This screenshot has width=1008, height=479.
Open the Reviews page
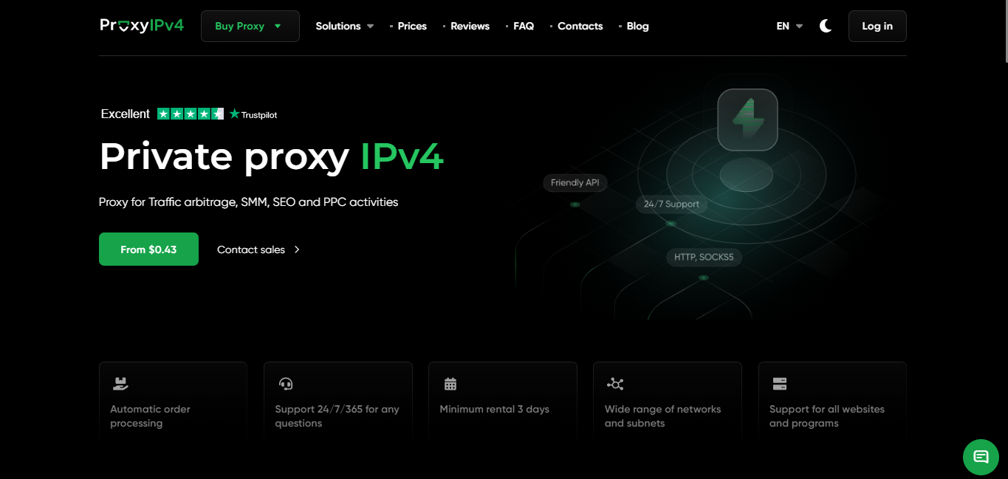470,26
